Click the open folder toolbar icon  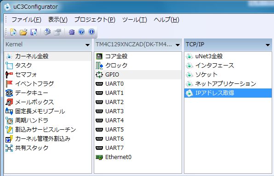[x=23, y=32]
